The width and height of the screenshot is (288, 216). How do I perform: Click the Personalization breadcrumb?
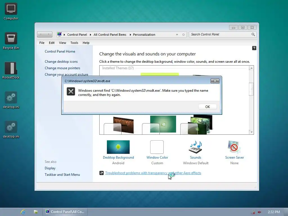(x=144, y=35)
